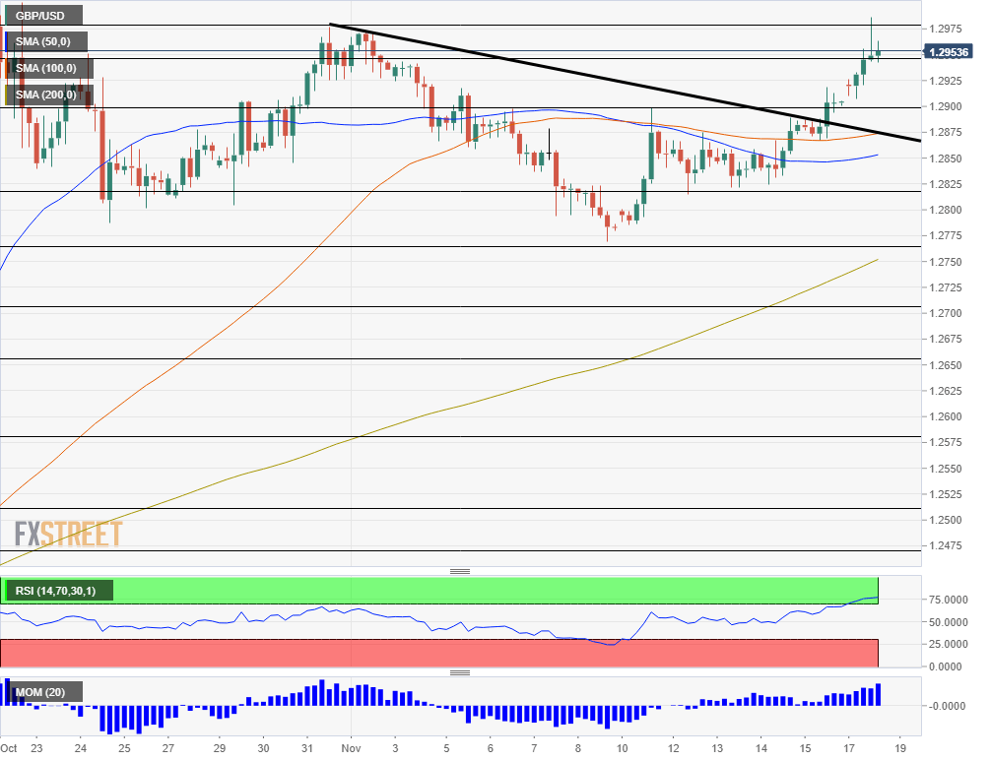Click date 23 on time axis
991x761 pixels.
point(36,748)
